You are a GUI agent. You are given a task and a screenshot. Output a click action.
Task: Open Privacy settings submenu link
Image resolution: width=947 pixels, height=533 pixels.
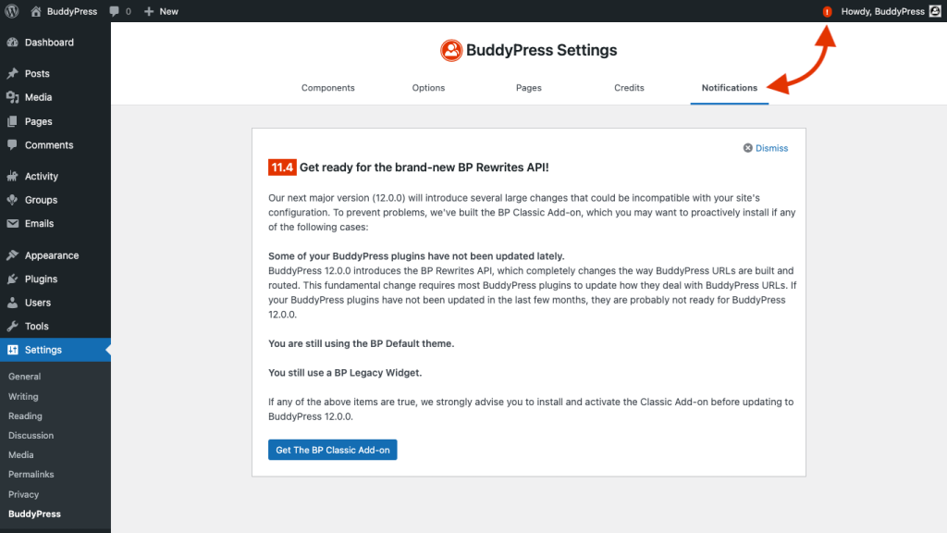click(x=23, y=494)
